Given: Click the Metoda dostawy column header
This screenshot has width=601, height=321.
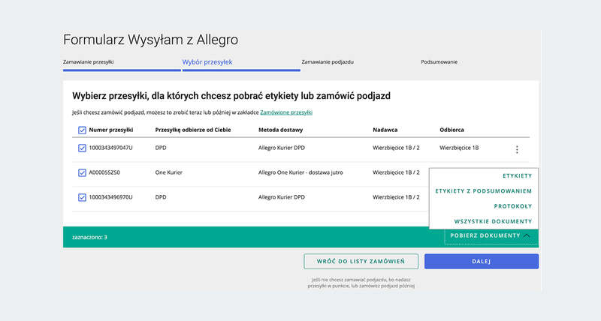Looking at the screenshot, I should [280, 130].
